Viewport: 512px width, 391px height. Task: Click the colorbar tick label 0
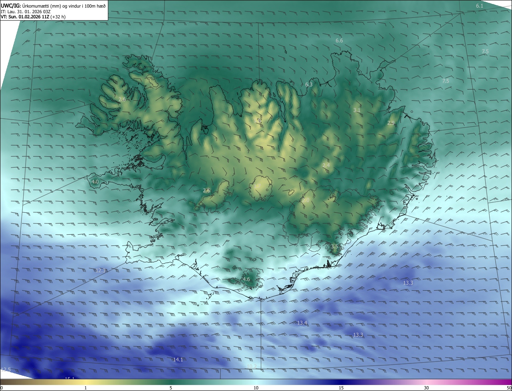pyautogui.click(x=2, y=388)
